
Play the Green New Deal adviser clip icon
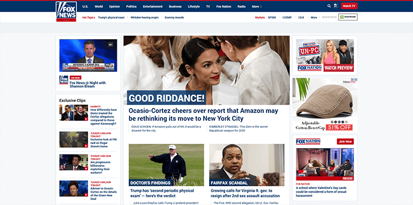pyautogui.click(x=86, y=195)
